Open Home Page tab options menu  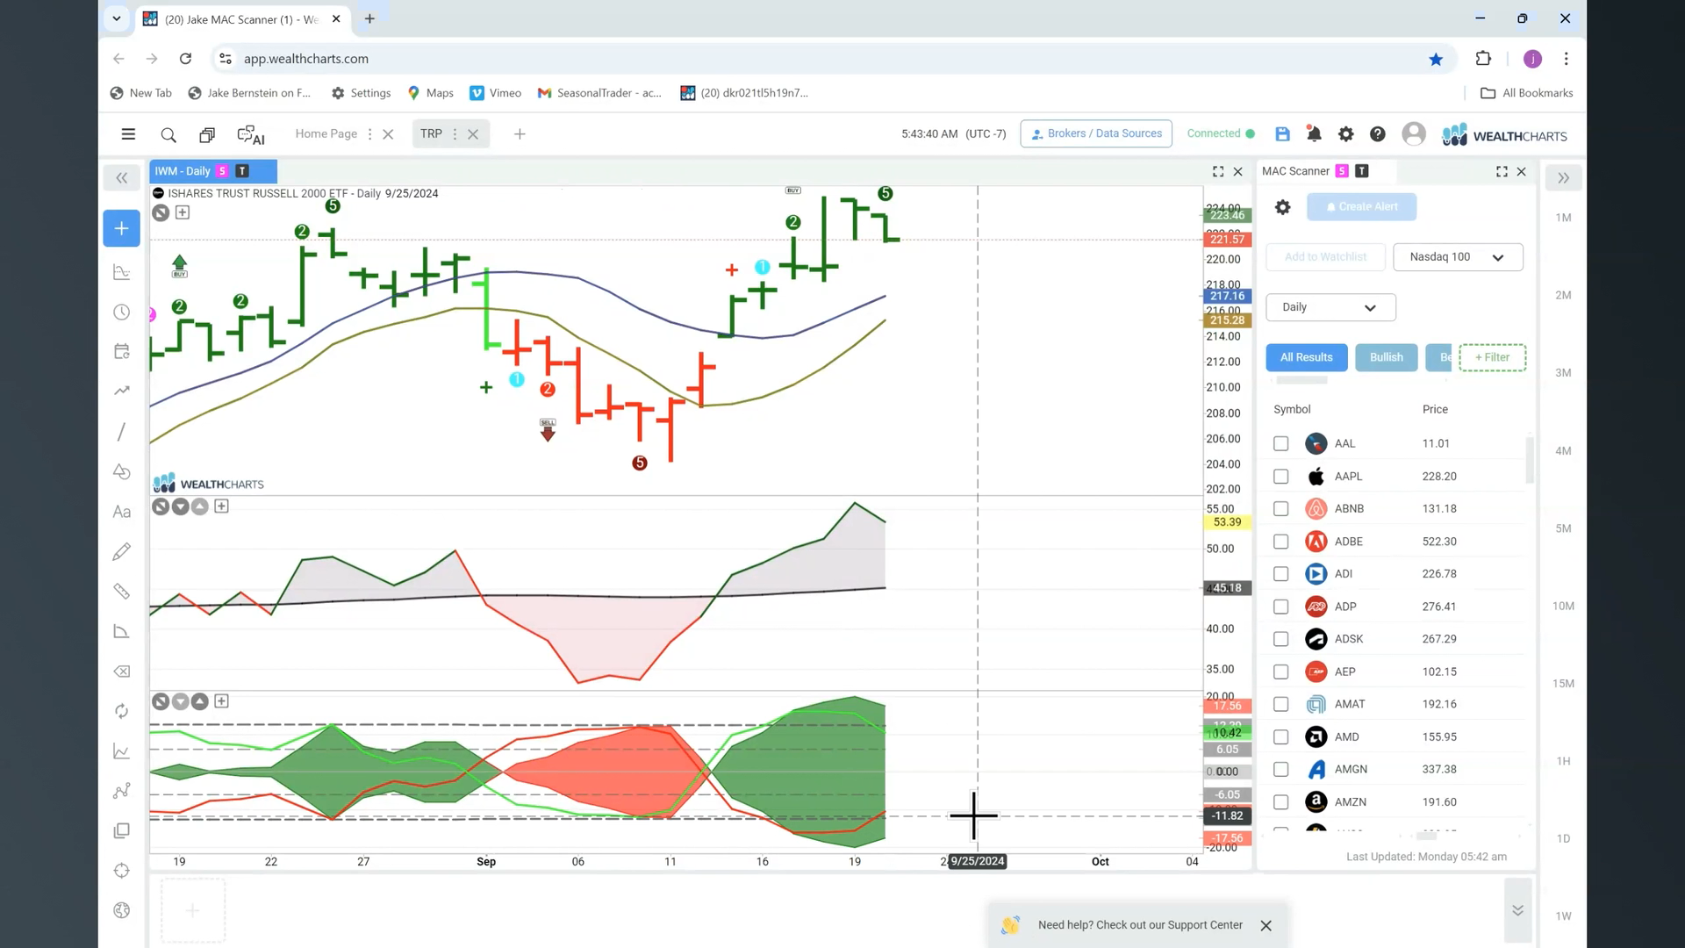[x=369, y=134]
